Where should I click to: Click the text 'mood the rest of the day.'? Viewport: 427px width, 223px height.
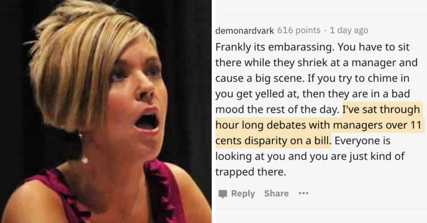(x=277, y=109)
